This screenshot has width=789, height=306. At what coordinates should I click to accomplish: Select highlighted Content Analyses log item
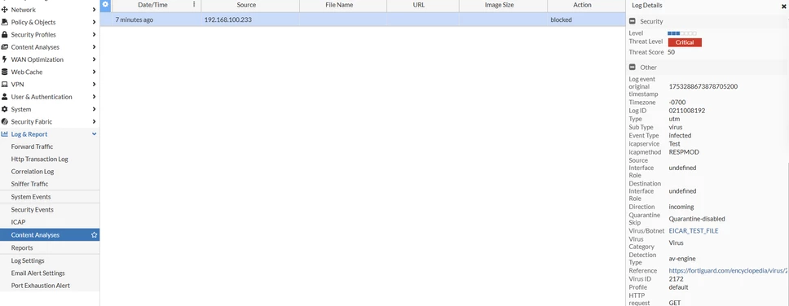coord(50,234)
